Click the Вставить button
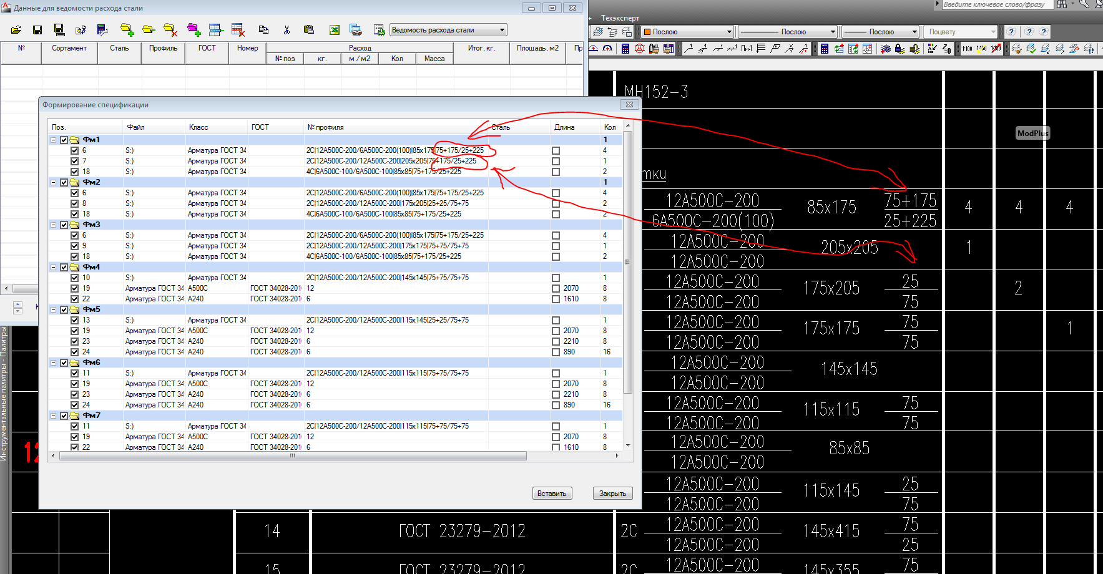1103x574 pixels. [552, 494]
